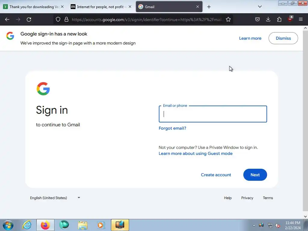Click the Firefox taskbar icon
Image resolution: width=308 pixels, height=231 pixels.
[45, 225]
